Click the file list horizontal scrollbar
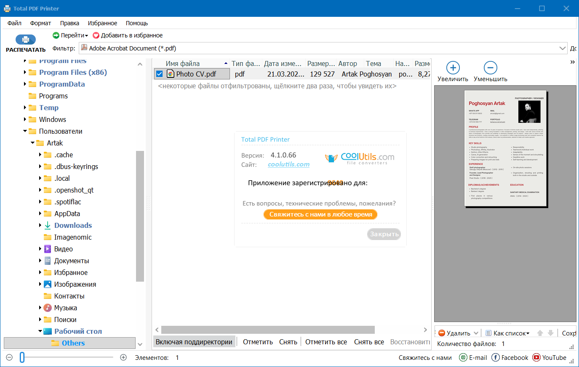 tap(268, 330)
